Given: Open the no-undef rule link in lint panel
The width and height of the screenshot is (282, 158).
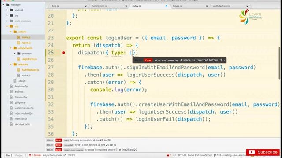Looking at the screenshot, I should point(69,145).
